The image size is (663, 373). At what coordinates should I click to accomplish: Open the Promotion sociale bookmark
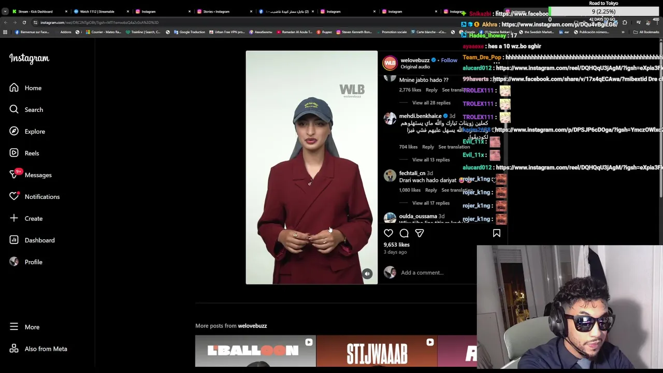(x=391, y=32)
